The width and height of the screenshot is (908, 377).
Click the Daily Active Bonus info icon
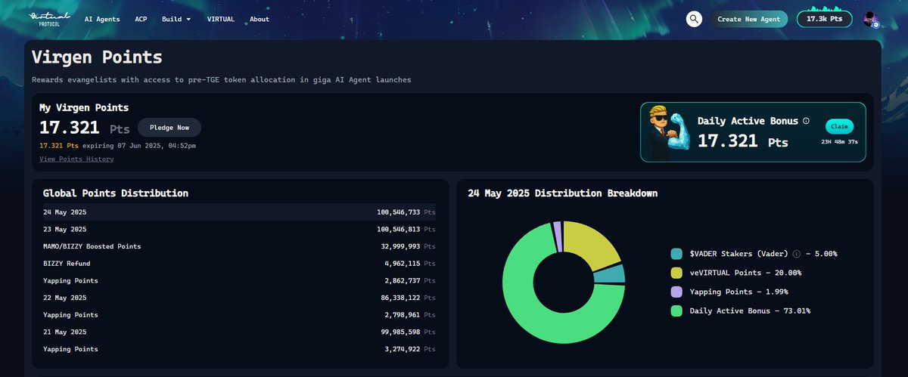(806, 121)
